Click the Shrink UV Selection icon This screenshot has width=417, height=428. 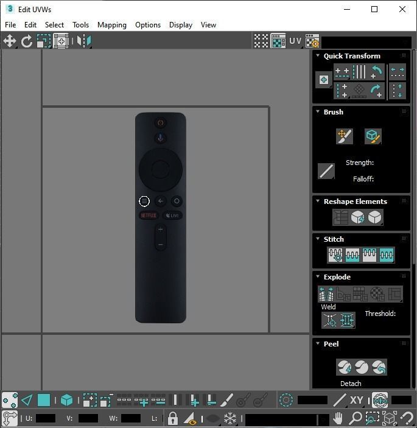coord(107,400)
